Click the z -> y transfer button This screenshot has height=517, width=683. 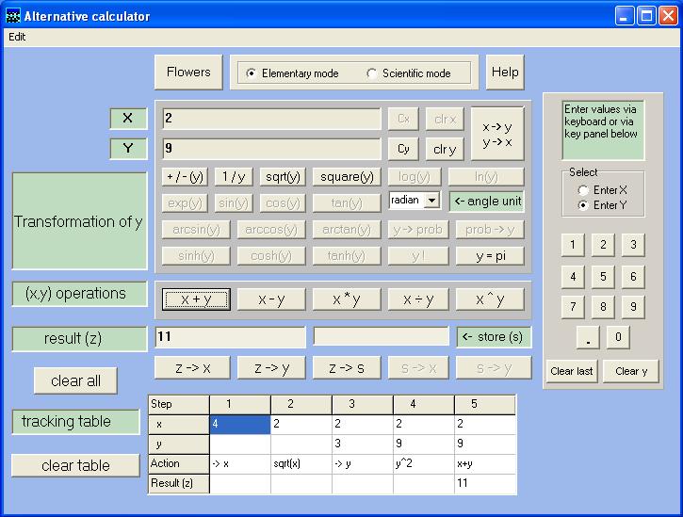pos(271,368)
